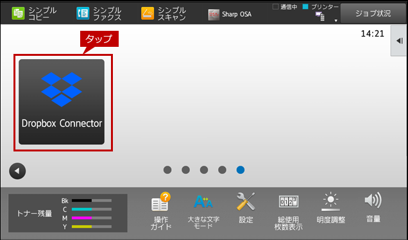Enable Large Text Mode (大きな文字モード)
The width and height of the screenshot is (408, 240).
203,211
